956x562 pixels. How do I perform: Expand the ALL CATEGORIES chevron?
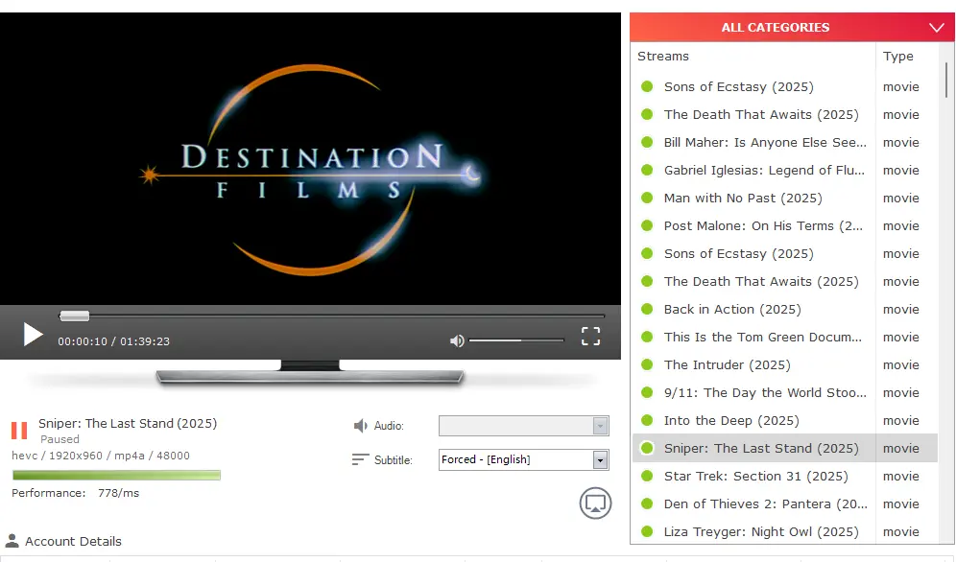[937, 28]
